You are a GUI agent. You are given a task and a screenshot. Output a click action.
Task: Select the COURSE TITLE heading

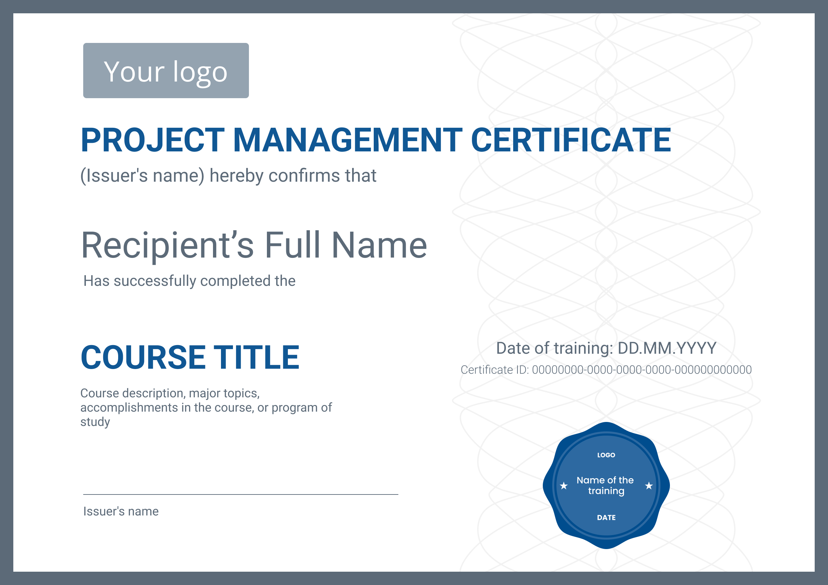[x=190, y=357]
